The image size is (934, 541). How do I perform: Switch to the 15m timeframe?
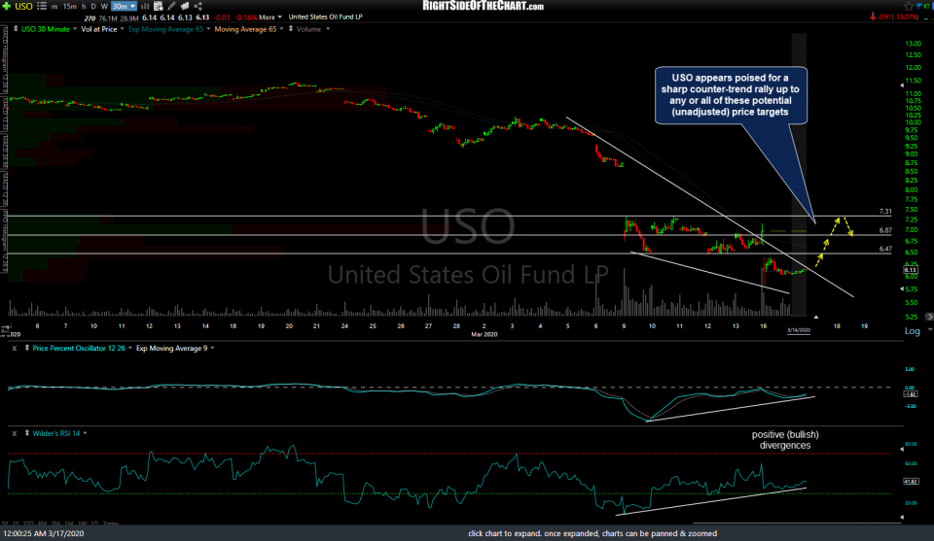tap(70, 7)
